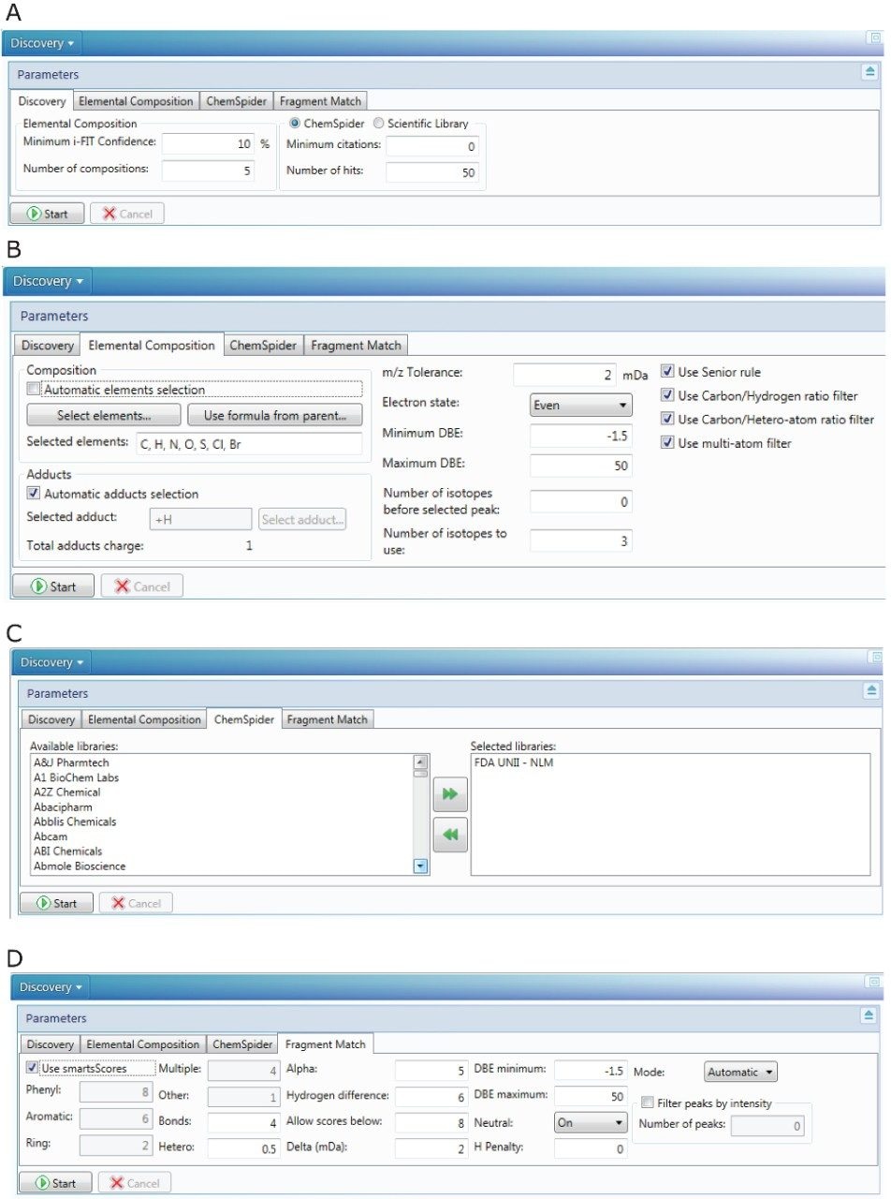Screen dimensions: 891x1199
Task: Uncheck Use Carbon/Hydrogen ratio filter
Action: (x=667, y=395)
